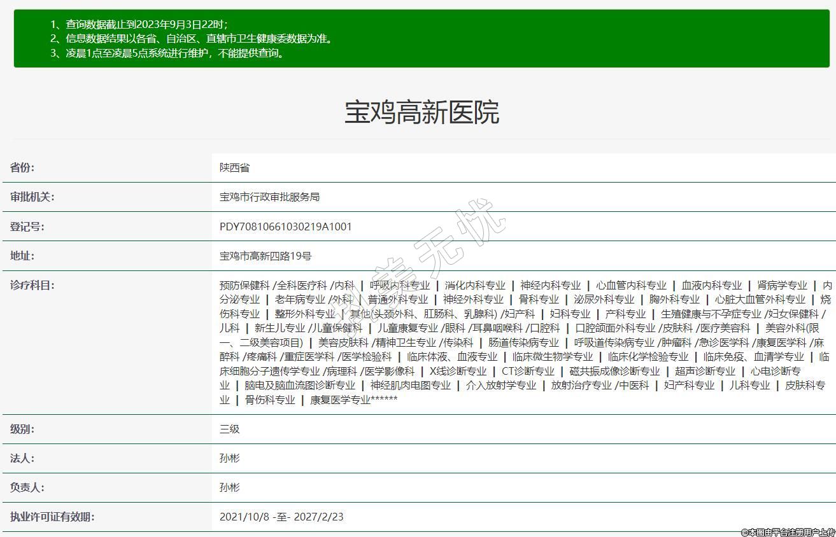This screenshot has width=836, height=537.
Task: Click the 省份 row label
Action: [x=22, y=168]
